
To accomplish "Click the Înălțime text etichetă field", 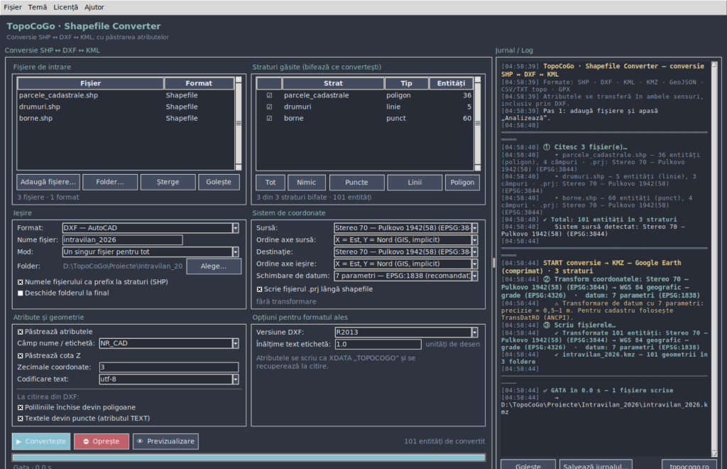I will (378, 344).
